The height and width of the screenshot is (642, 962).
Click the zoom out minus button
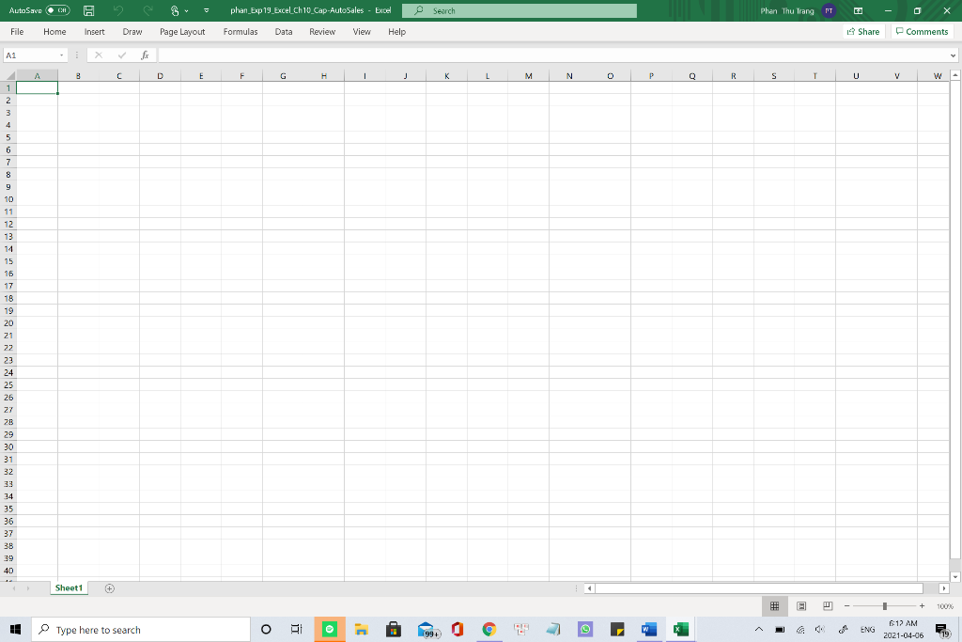coord(846,605)
